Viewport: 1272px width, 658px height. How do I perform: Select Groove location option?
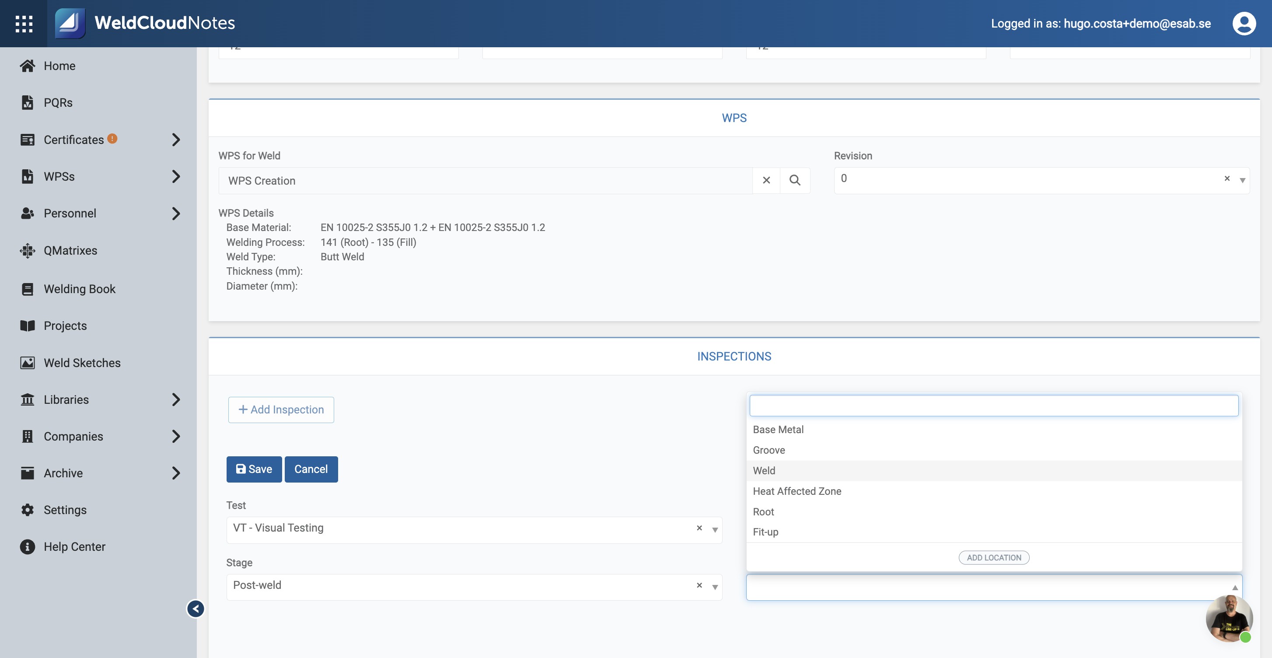pyautogui.click(x=994, y=450)
